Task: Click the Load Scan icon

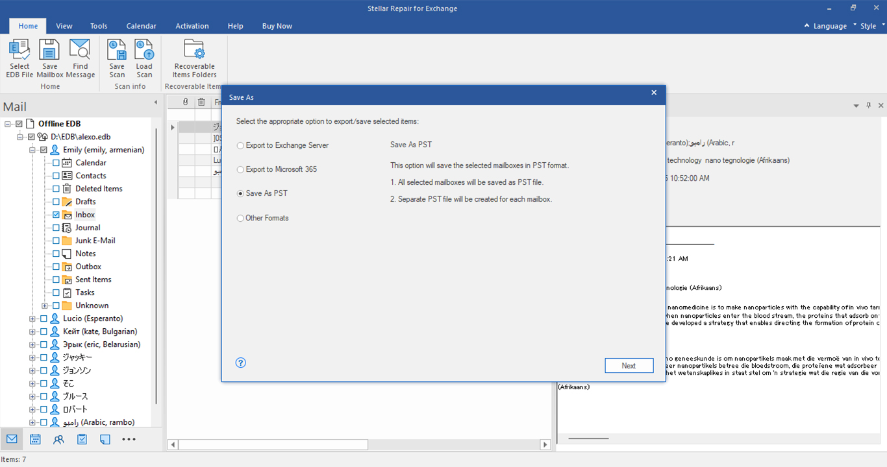Action: pyautogui.click(x=144, y=58)
